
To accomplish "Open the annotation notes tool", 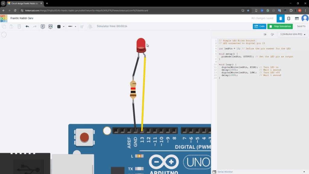I will (43, 26).
